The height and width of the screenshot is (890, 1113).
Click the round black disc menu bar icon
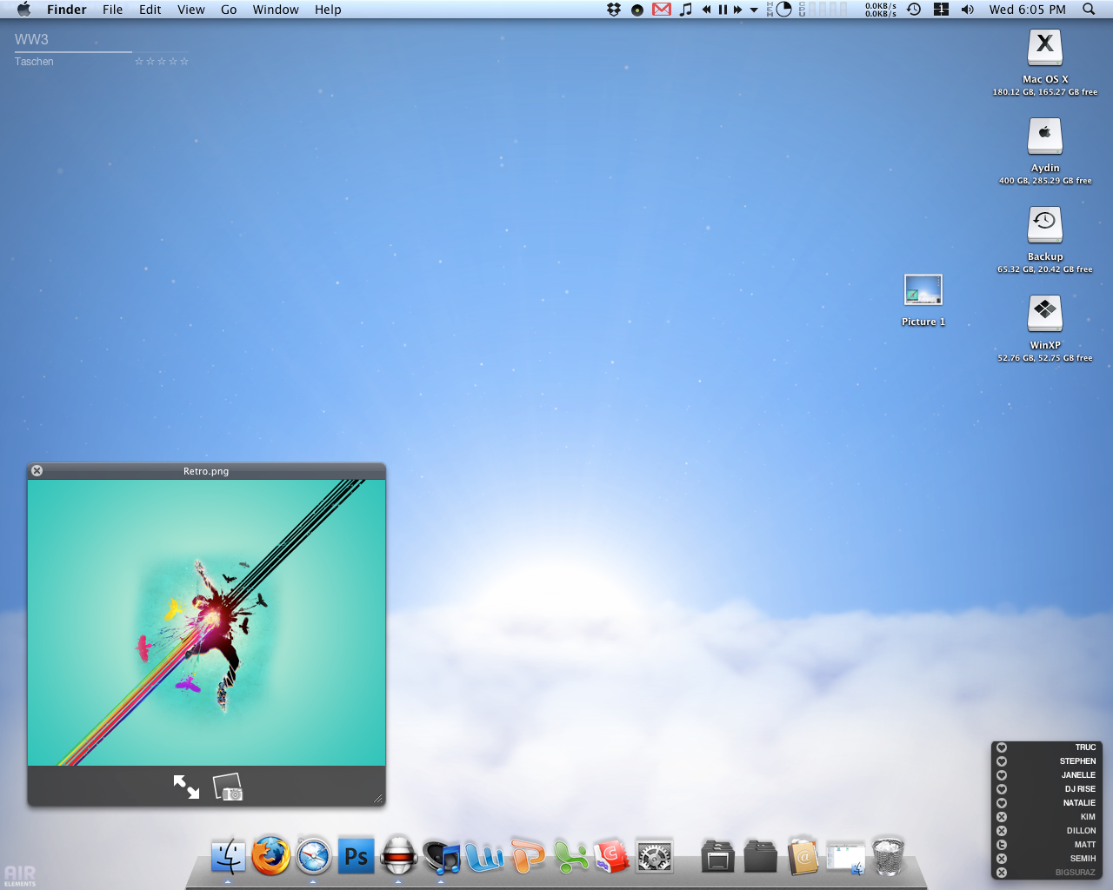click(637, 10)
